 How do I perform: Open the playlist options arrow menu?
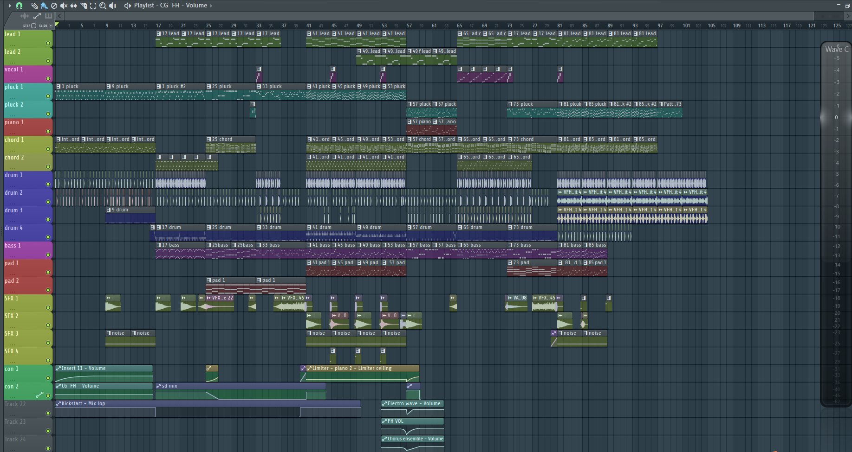(x=9, y=6)
